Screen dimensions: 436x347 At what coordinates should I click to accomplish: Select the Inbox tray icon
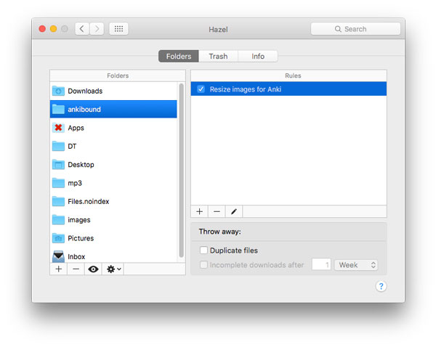point(58,256)
